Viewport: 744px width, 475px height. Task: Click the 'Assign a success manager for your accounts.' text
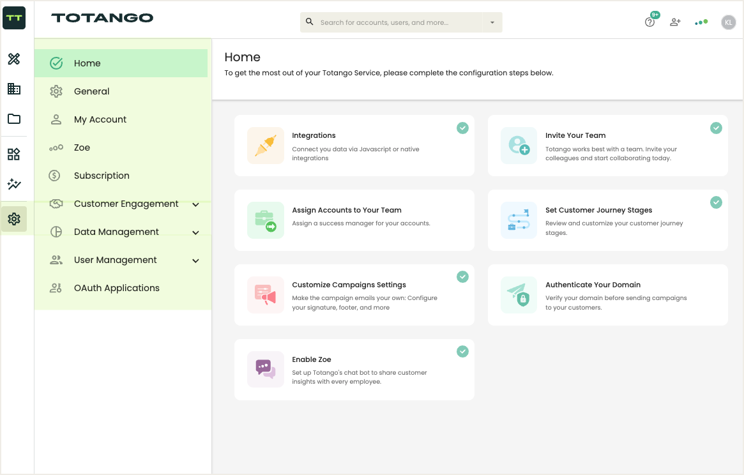[361, 223]
